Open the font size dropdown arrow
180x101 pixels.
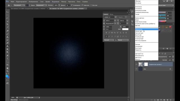pos(115,20)
